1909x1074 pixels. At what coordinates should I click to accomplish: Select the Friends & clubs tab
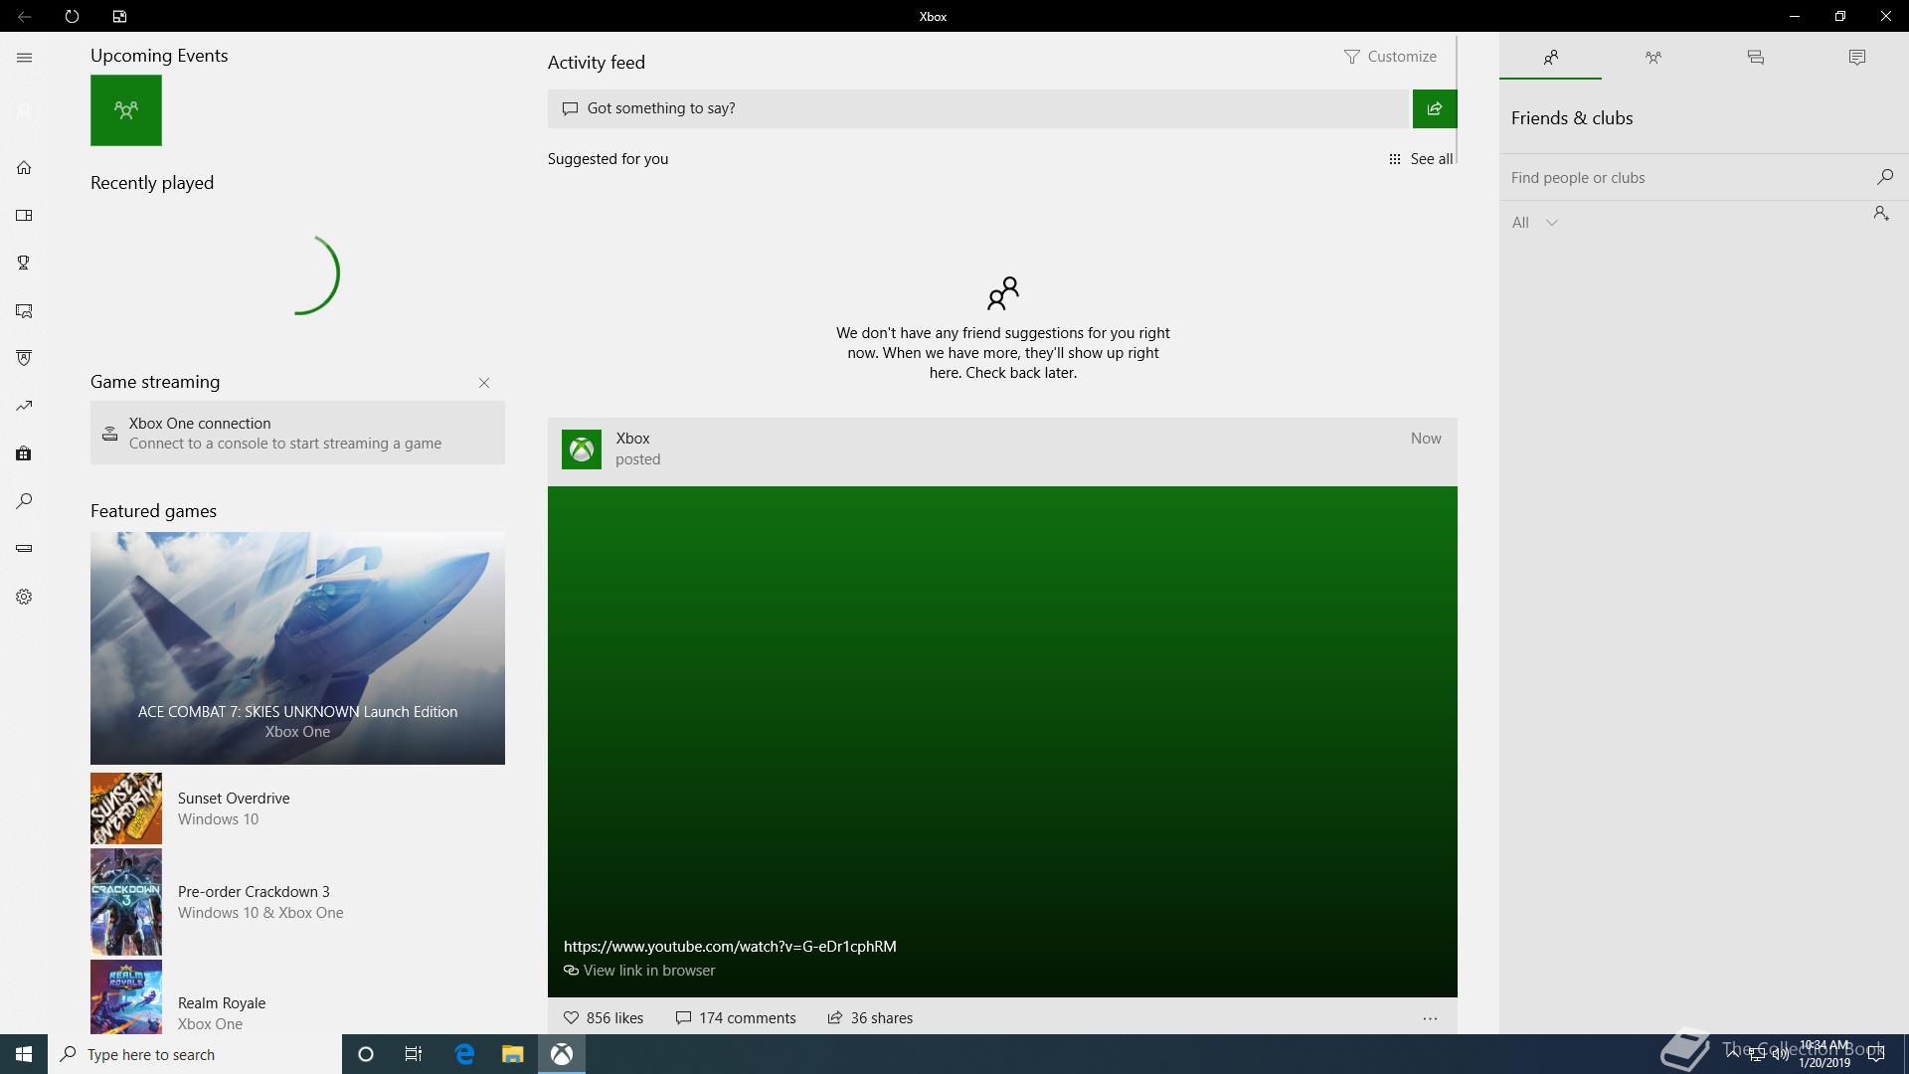click(x=1550, y=58)
